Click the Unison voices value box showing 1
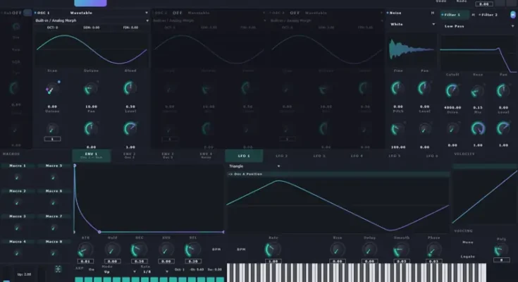Screen dimensions: 518x282 pos(52,139)
